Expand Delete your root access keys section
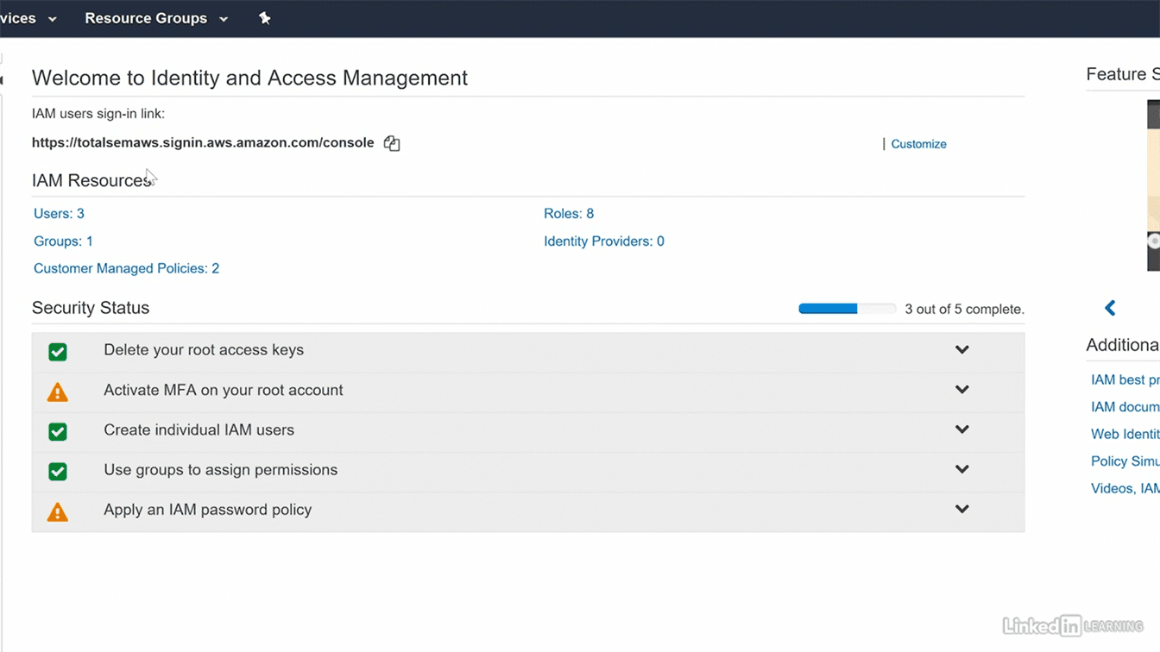Viewport: 1160px width, 652px height. (961, 350)
